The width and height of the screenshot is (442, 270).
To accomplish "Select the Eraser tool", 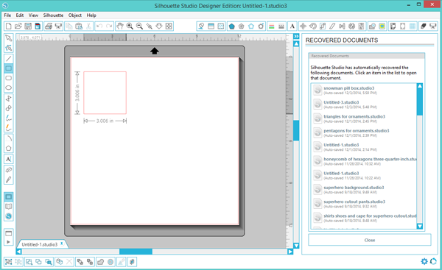I will pyautogui.click(x=8, y=170).
